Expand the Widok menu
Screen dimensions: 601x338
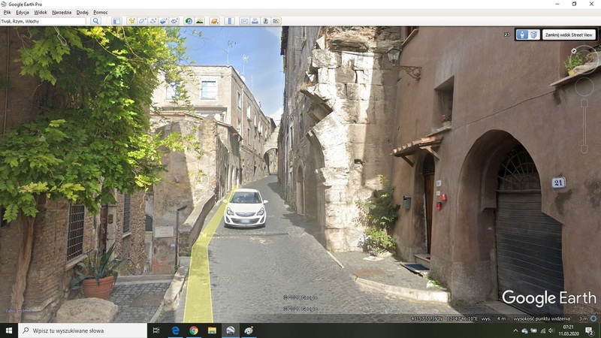point(41,13)
